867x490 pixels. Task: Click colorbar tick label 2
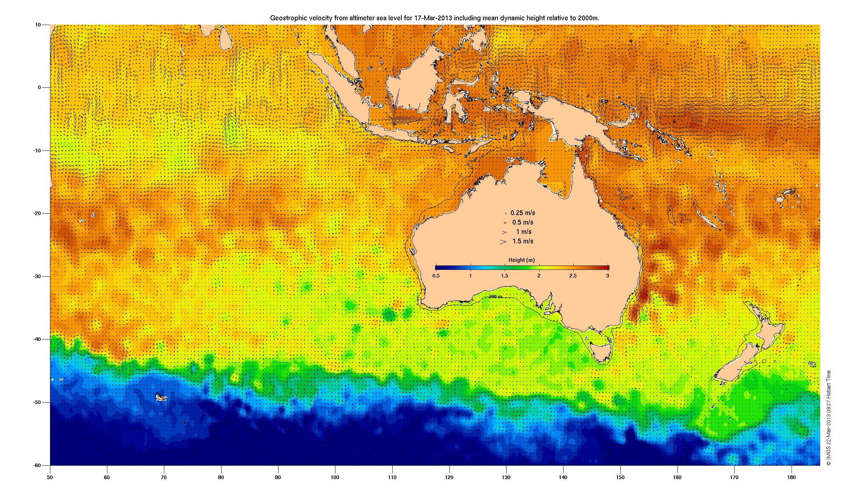[x=539, y=276]
